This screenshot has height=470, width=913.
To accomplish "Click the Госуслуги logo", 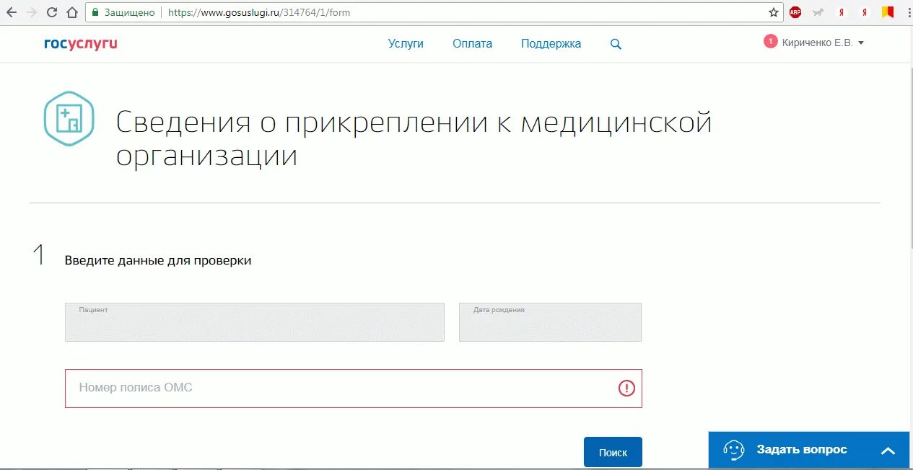I will point(80,43).
